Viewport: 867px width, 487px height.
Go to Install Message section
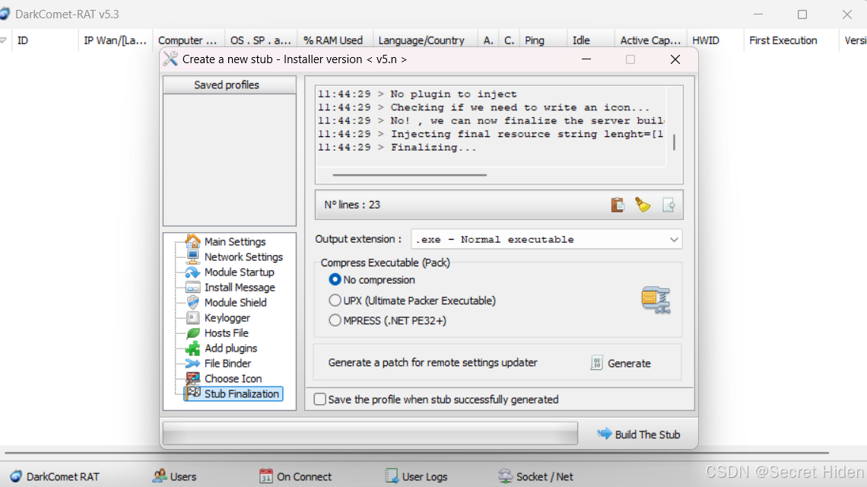tap(240, 287)
